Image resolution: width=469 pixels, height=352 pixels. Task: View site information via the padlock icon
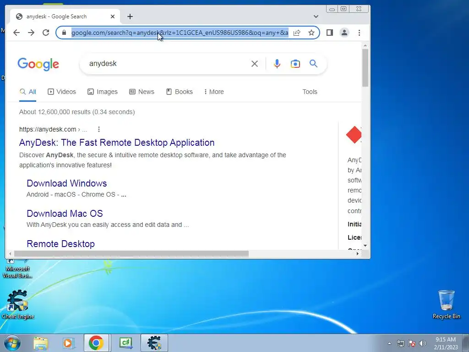tap(64, 33)
